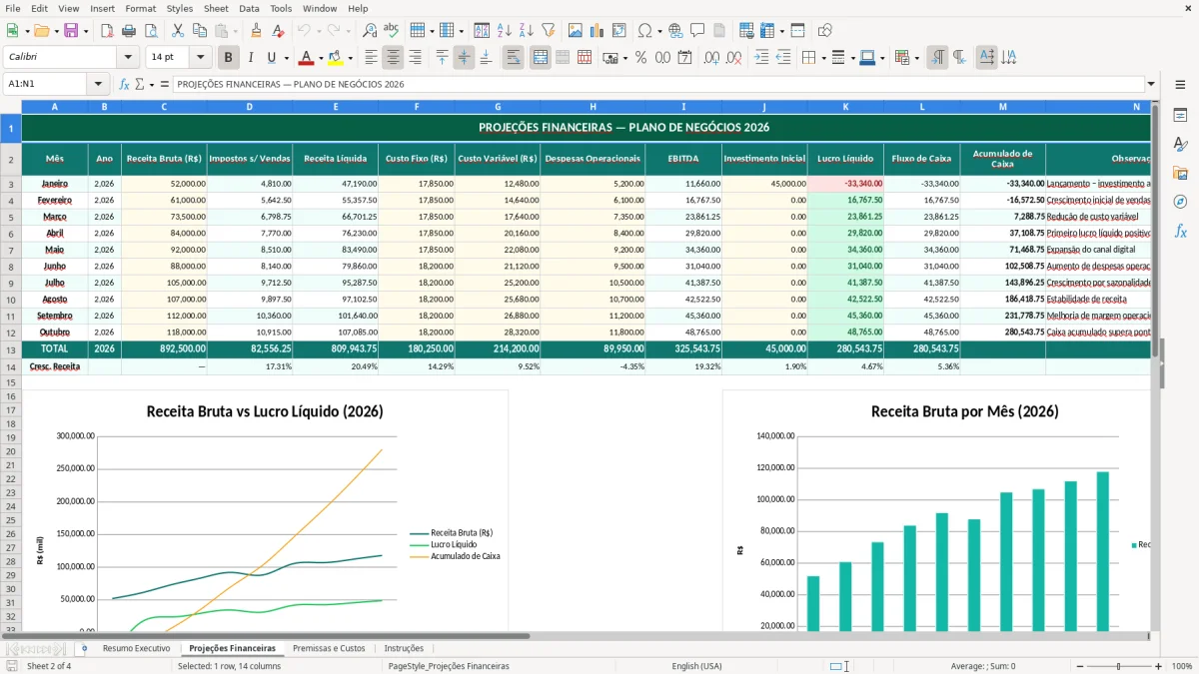Select column K header
Image resolution: width=1199 pixels, height=674 pixels.
pos(846,106)
